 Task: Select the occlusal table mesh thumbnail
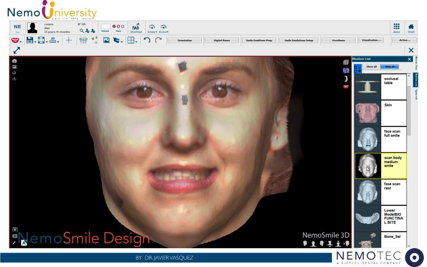pyautogui.click(x=368, y=87)
